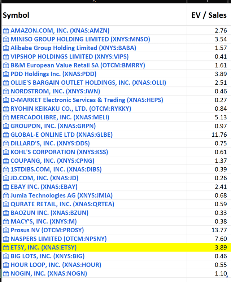Click the stock icon beside VIPSHOP HOLDINGS
Image resolution: width=231 pixels, height=282 pixels.
[x=6, y=57]
